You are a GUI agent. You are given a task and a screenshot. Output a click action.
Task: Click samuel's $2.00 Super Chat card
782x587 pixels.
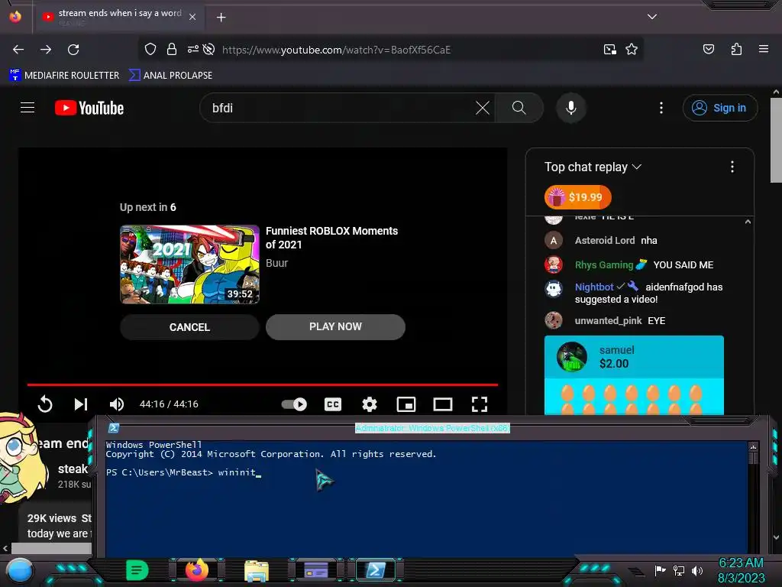click(x=634, y=375)
